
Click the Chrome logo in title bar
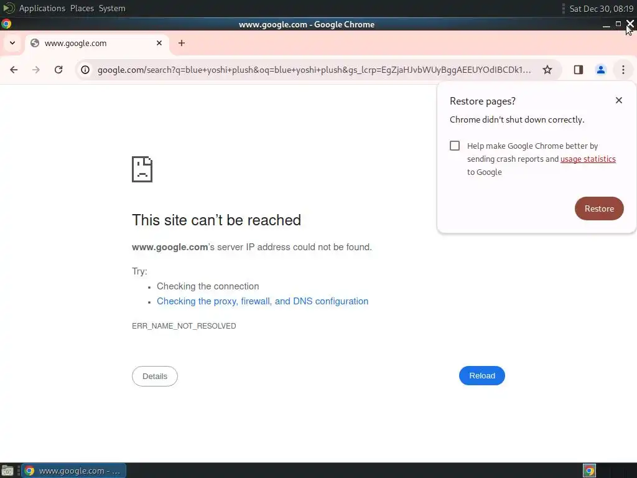6,24
